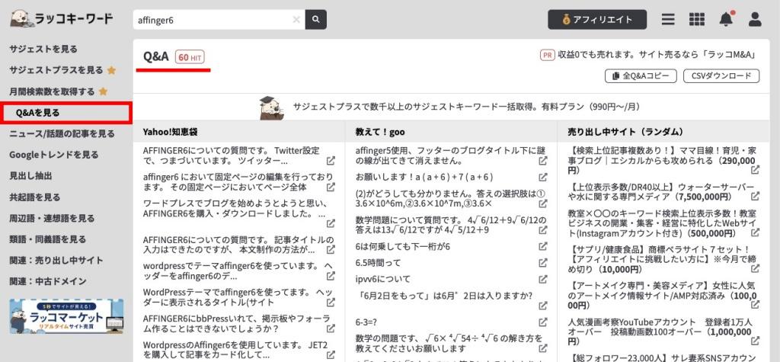The image size is (780, 362).
Task: Open the 数学問題について質問です question
Action: (451, 225)
